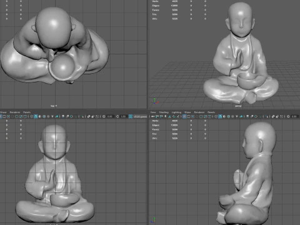The height and width of the screenshot is (225, 300).
Task: Open Show menu in side view panel
Action: pos(187,112)
